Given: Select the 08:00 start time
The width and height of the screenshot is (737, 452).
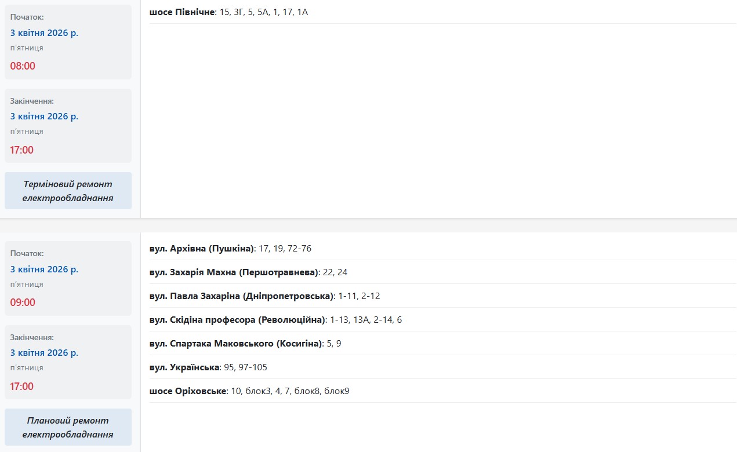Looking at the screenshot, I should coord(23,66).
